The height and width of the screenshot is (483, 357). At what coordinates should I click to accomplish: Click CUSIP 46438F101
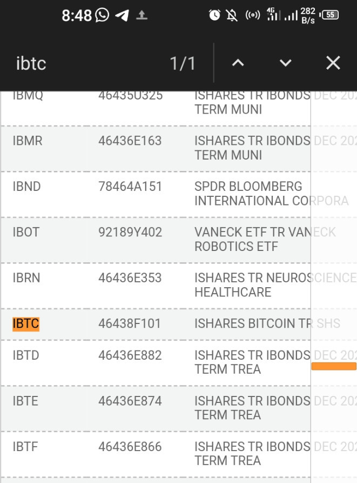click(x=130, y=324)
